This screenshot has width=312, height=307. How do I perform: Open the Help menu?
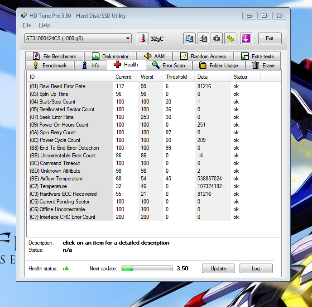pos(44,25)
